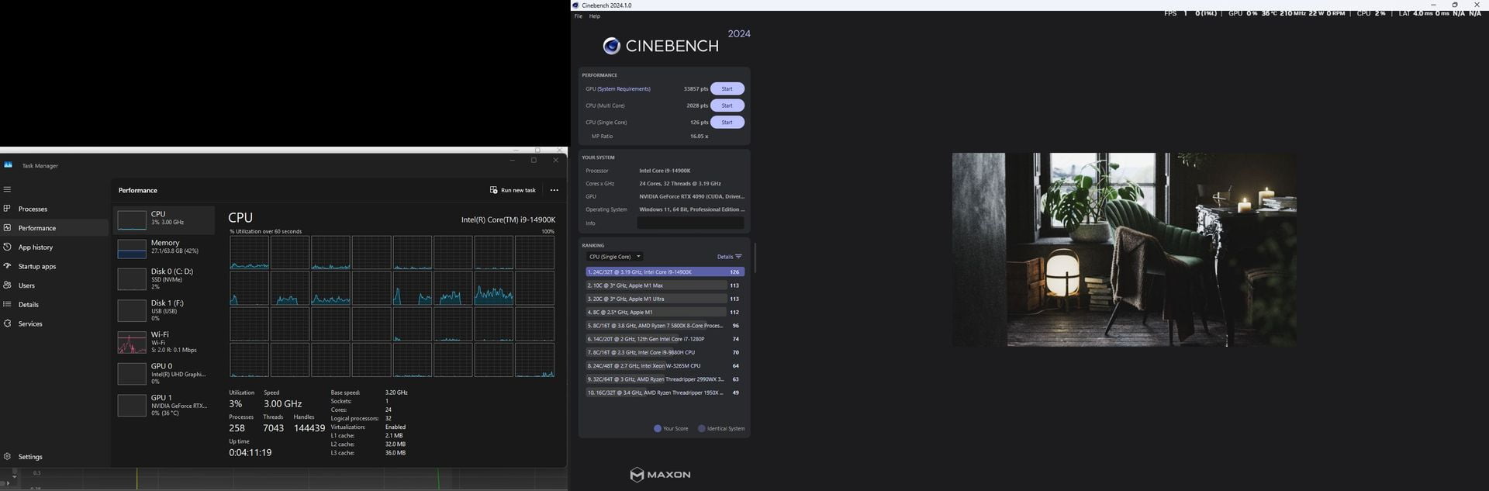This screenshot has height=491, width=1489.
Task: Select Disk 1 (F:) USB resource entry
Action: [164, 310]
